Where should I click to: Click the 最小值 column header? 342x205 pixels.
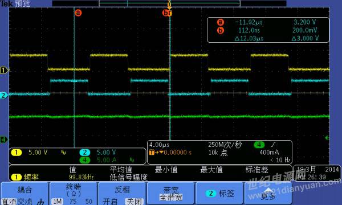166,170
